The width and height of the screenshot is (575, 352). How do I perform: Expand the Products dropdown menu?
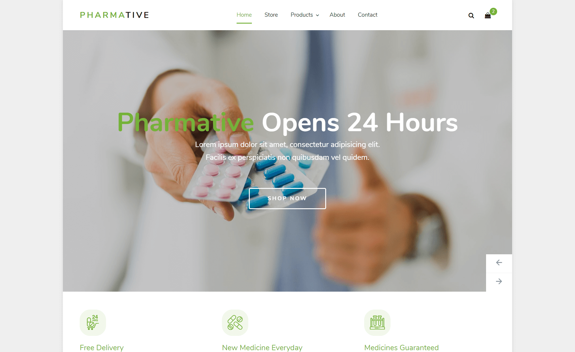tap(304, 15)
